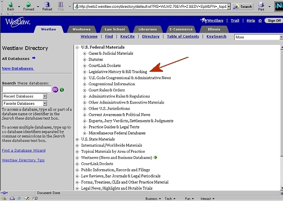Open the Recent Databases dropdown

(45, 96)
